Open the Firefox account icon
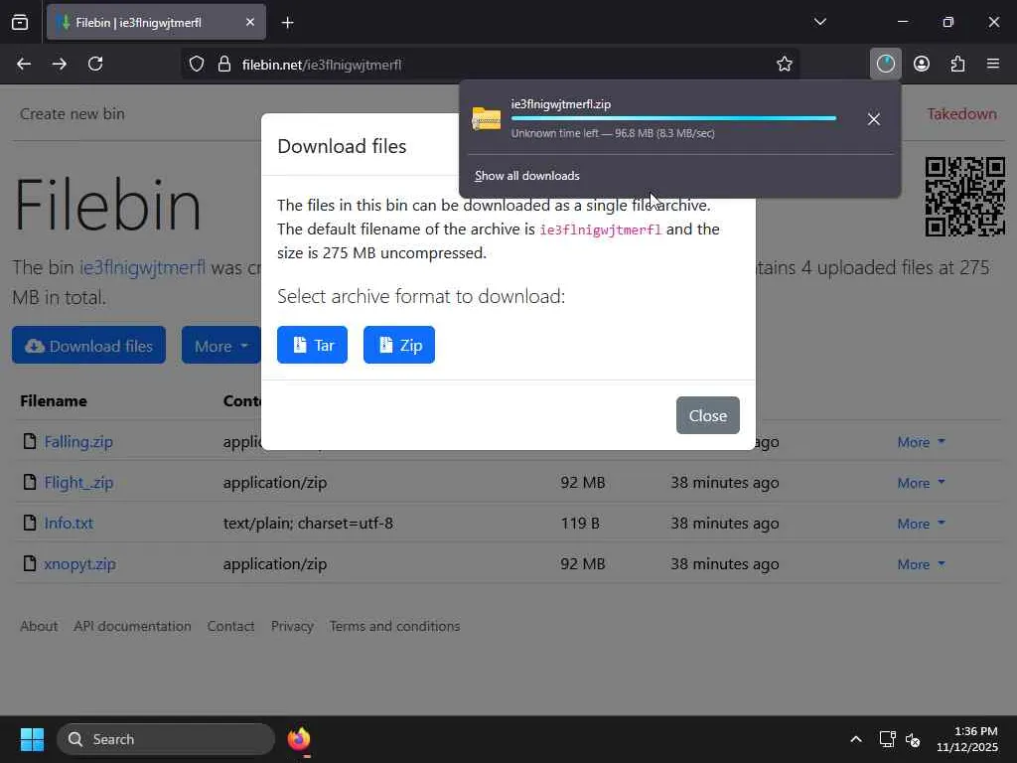The width and height of the screenshot is (1017, 763). (x=922, y=64)
